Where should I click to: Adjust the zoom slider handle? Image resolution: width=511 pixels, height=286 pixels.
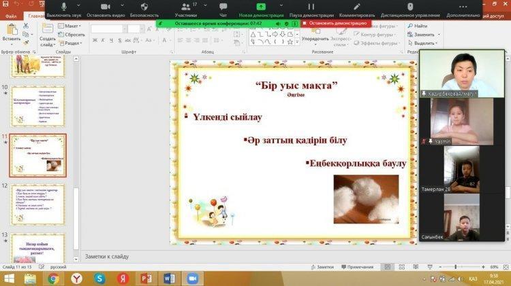click(456, 267)
